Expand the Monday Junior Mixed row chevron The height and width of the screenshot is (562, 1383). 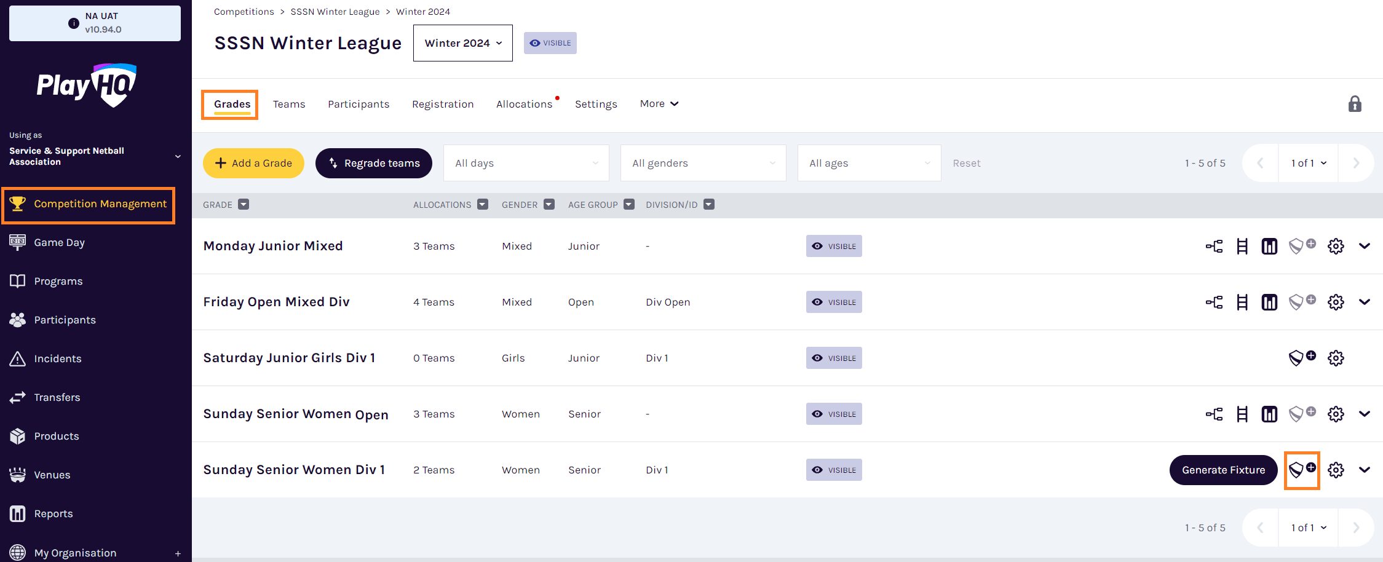pyautogui.click(x=1365, y=247)
